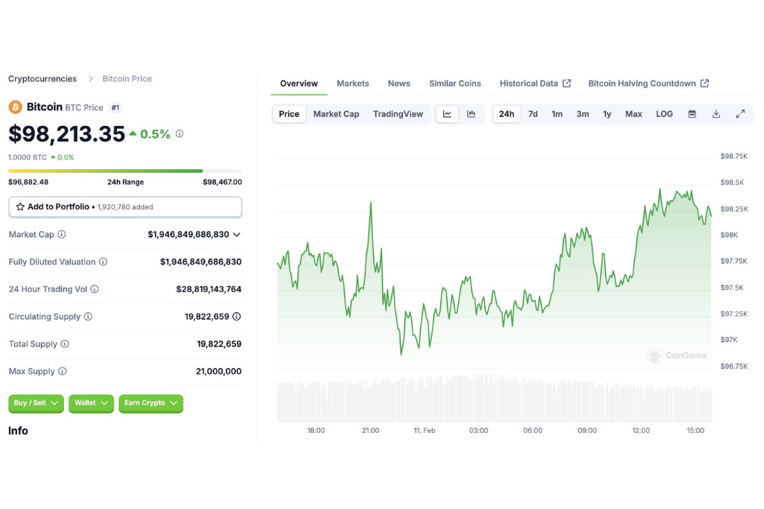Switch chart to TradingView mode
Screen dimensions: 764x509
click(x=398, y=114)
